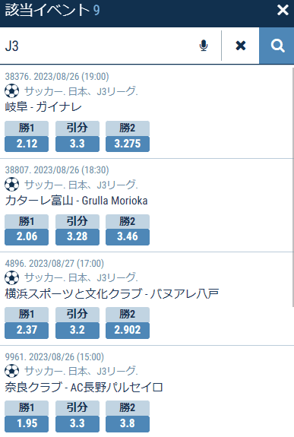Screen dimensions: 294x437
Task: Click the results list vertical scrollbar
Action: pyautogui.click(x=292, y=187)
